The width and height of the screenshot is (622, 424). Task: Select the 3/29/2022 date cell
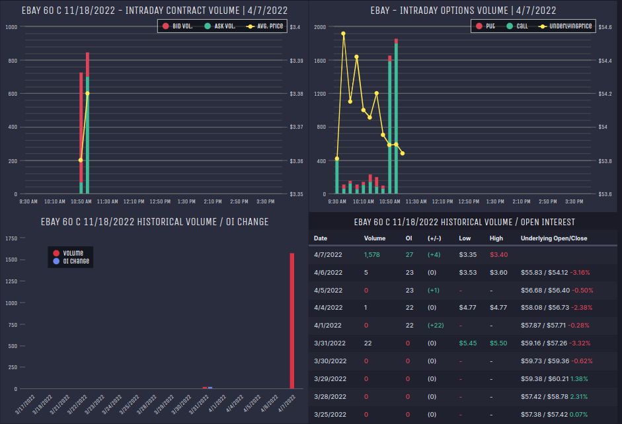330,379
